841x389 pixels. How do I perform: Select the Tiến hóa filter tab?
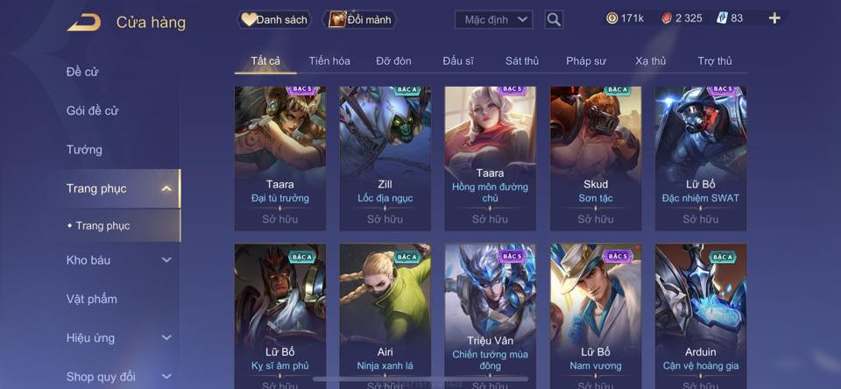point(329,61)
